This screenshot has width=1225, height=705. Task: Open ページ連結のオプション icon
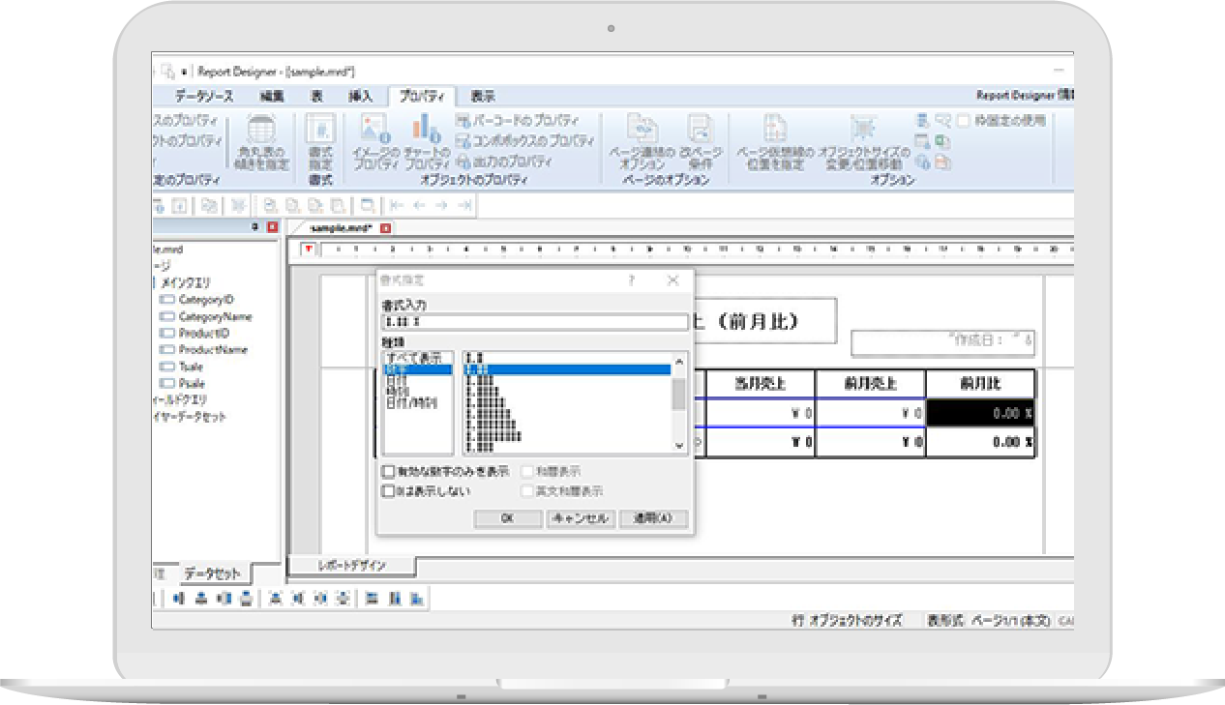click(642, 130)
